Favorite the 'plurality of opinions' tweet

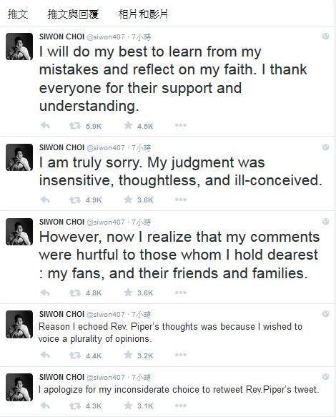(128, 355)
